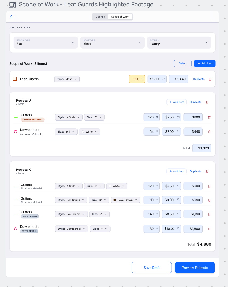Open the Size 3x4 dropdown for Downspouts
Image resolution: width=228 pixels, height=287 pixels.
point(66,131)
